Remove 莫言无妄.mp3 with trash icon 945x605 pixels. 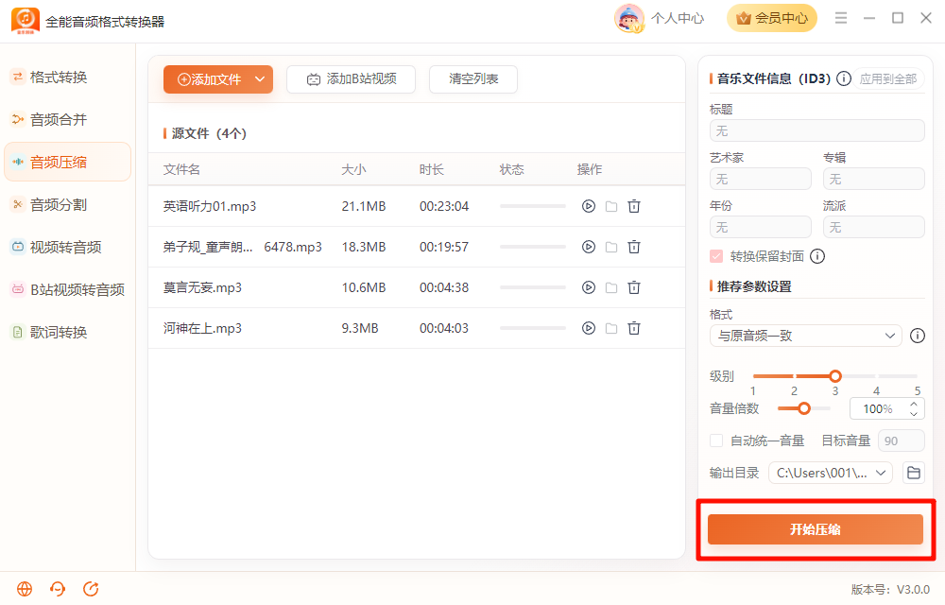(x=634, y=287)
